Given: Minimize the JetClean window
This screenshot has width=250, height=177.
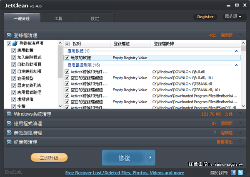Looking at the screenshot, I should click(x=228, y=5).
